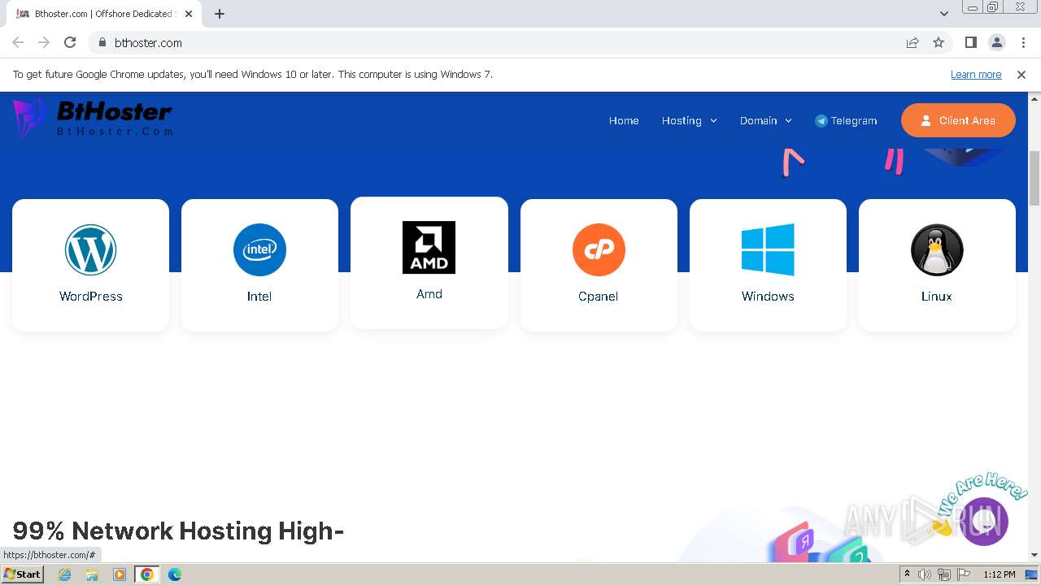Click the WordPress label text
1041x585 pixels.
pos(91,297)
